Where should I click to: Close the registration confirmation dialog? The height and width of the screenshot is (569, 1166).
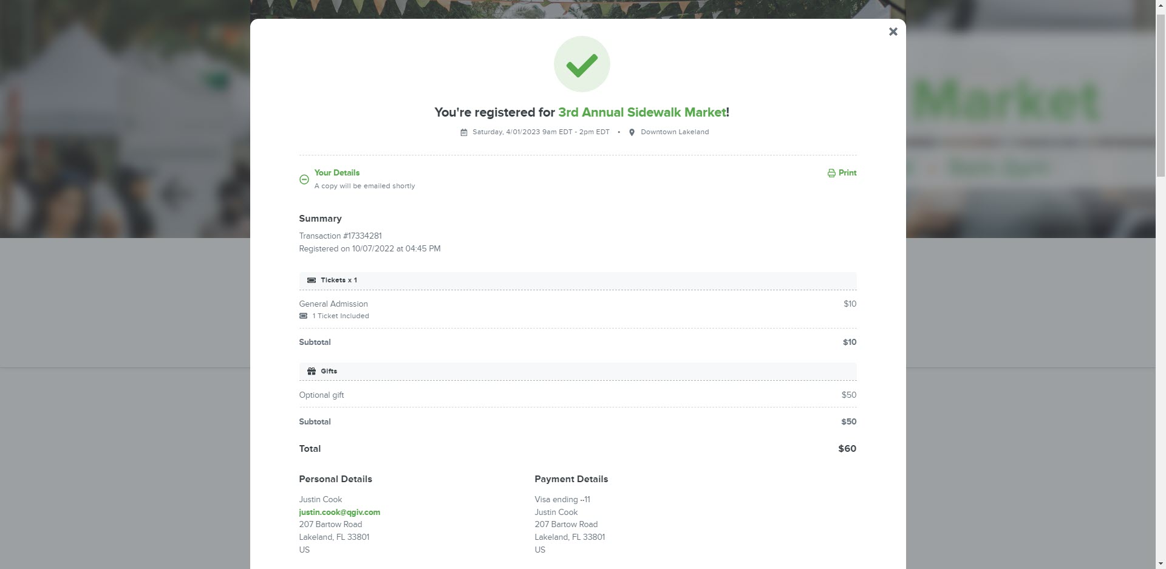coord(893,32)
